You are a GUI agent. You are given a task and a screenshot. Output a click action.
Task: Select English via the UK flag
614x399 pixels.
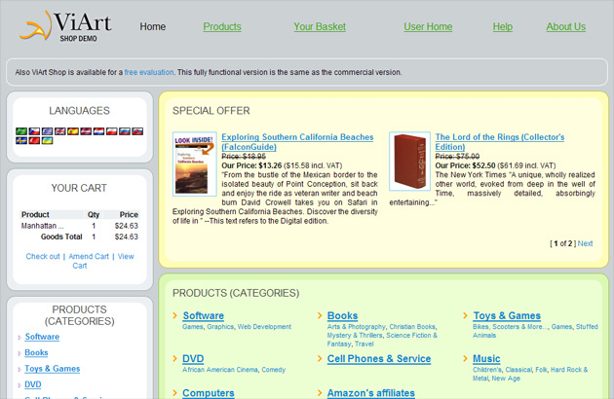59,131
